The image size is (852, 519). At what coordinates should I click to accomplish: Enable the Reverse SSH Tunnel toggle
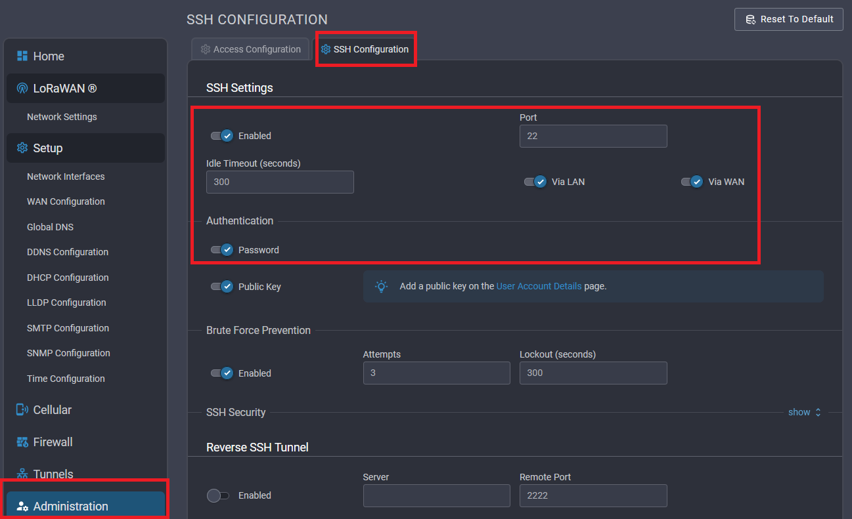(218, 496)
